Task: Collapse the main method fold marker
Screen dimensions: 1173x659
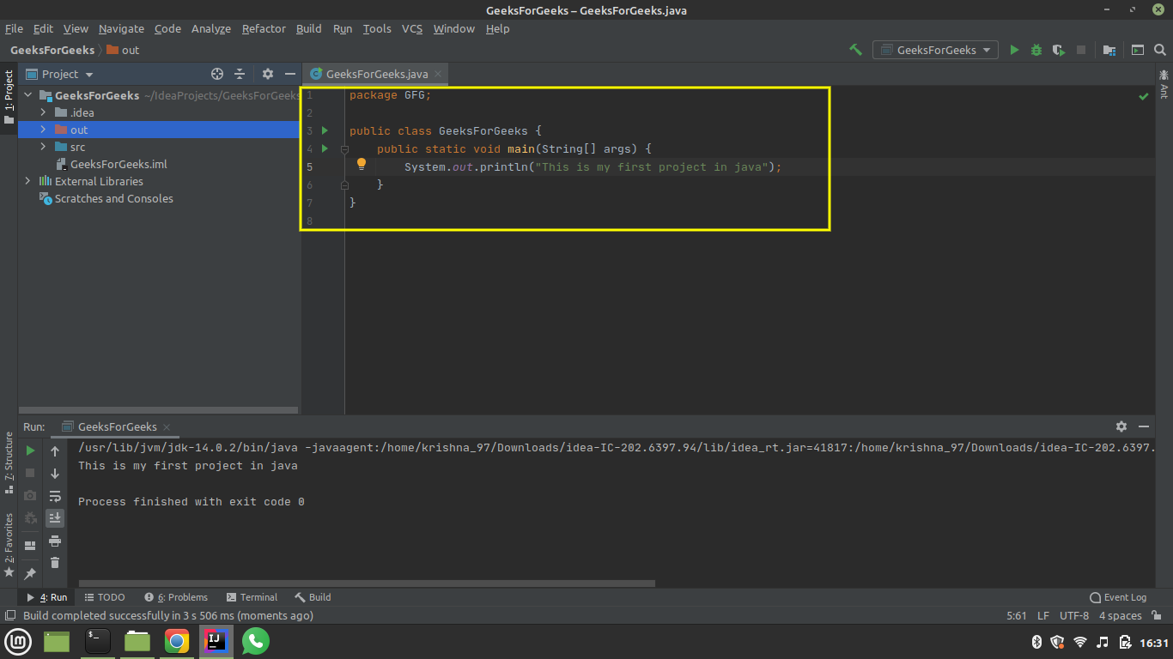Action: (344, 149)
